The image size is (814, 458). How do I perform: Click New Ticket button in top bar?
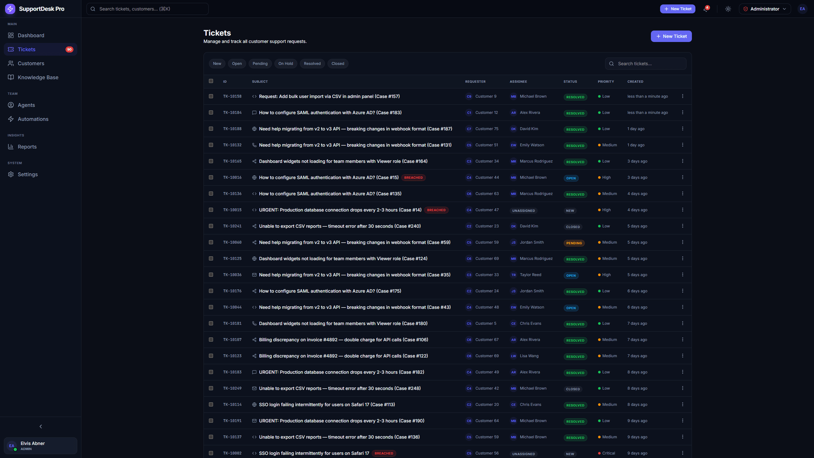pos(678,9)
